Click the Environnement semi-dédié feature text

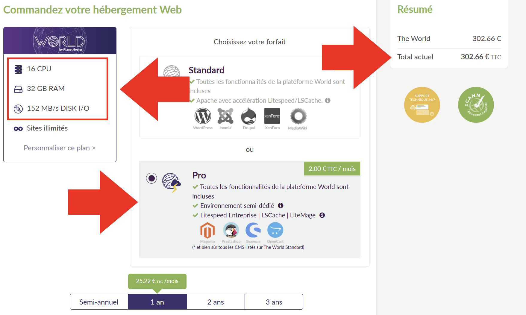237,206
